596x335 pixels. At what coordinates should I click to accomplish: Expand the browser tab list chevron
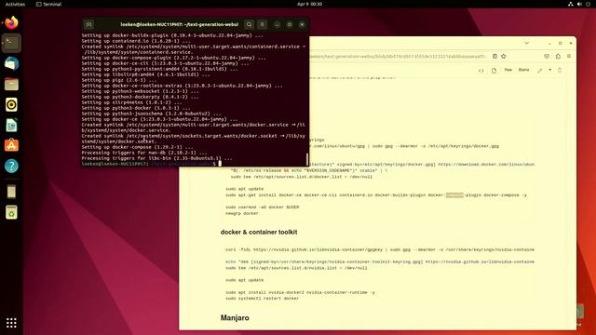527,43
